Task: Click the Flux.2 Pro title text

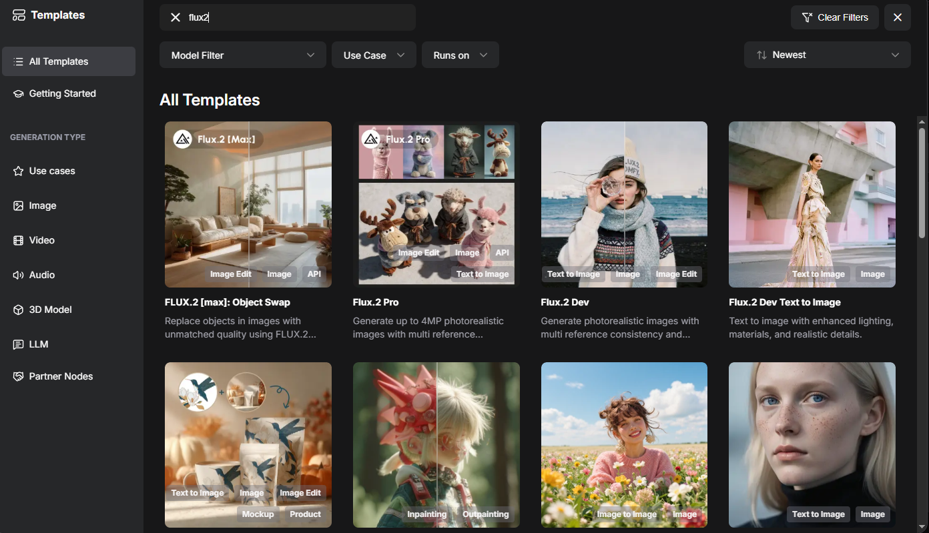Action: click(x=376, y=302)
